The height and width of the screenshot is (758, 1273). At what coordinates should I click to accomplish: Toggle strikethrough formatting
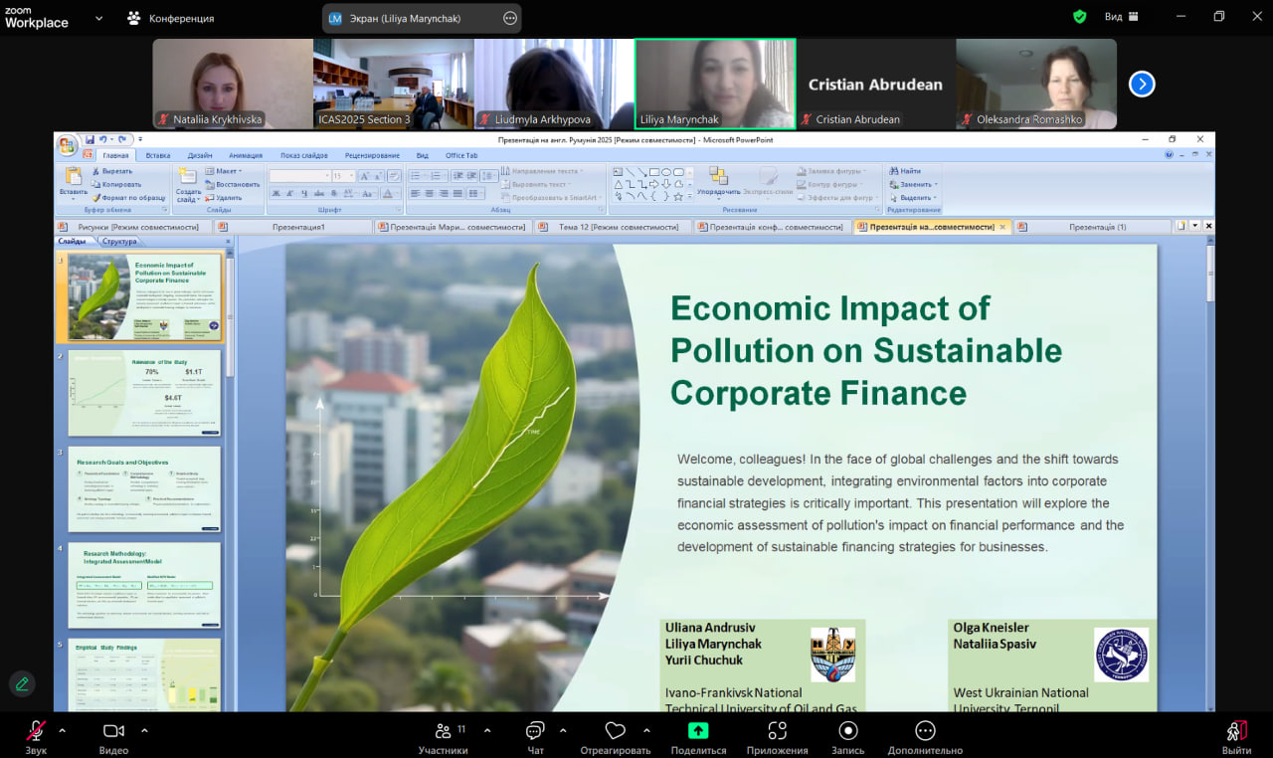tap(317, 193)
